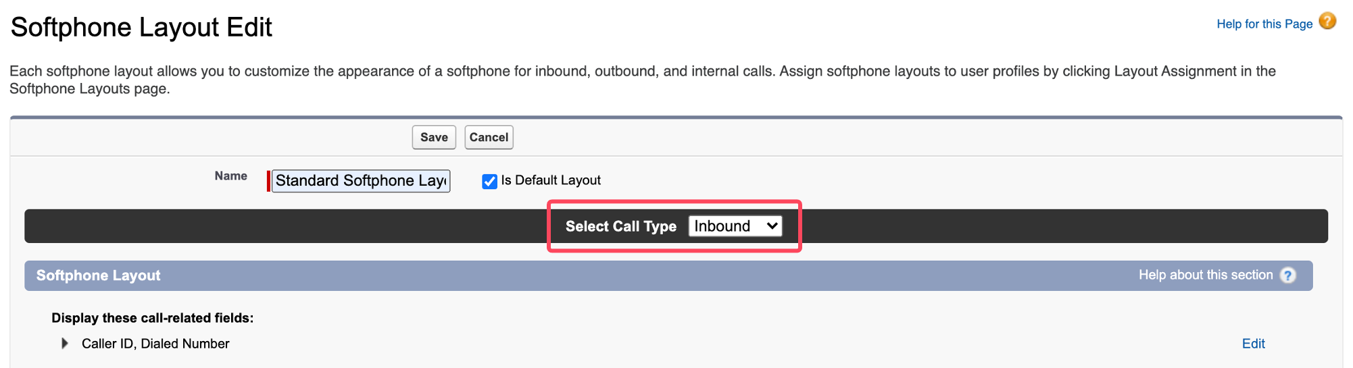Click the Select Call Type label
Image resolution: width=1353 pixels, height=368 pixels.
pos(621,226)
